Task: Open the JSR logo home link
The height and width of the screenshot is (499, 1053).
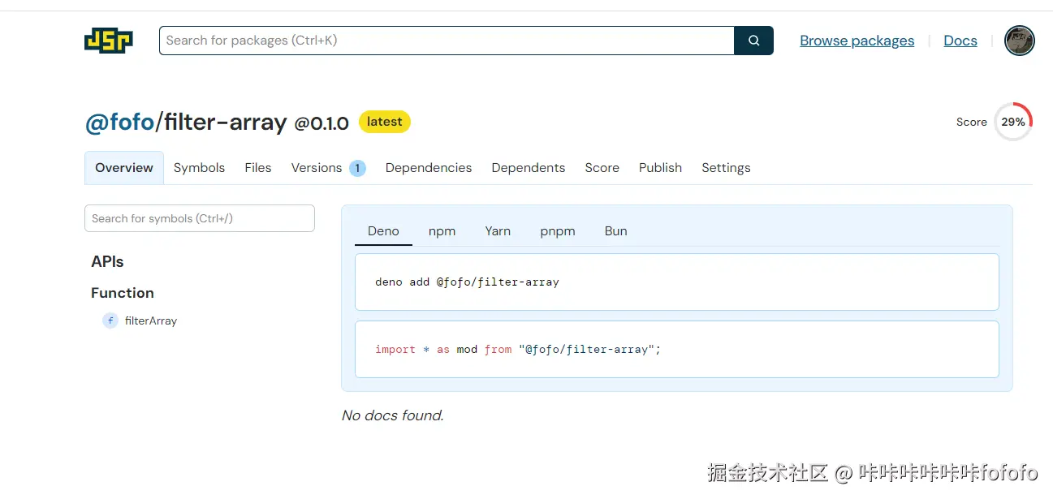Action: (x=109, y=41)
